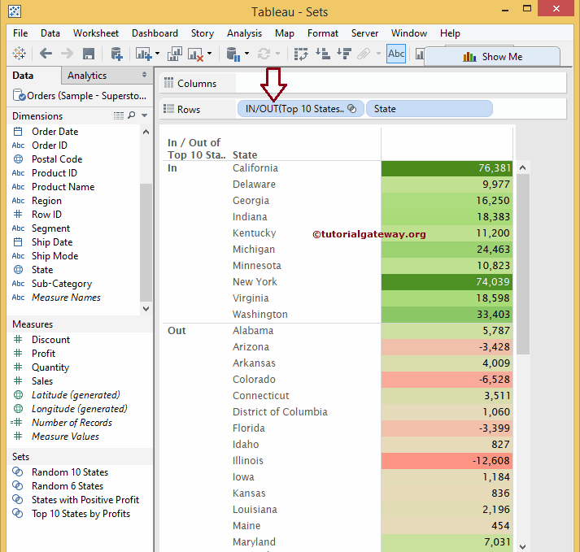The width and height of the screenshot is (580, 552).
Task: Switch to the Analytics tab
Action: coord(87,76)
